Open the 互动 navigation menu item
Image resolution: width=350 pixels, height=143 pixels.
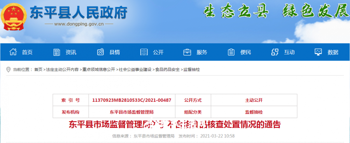pos(289,52)
